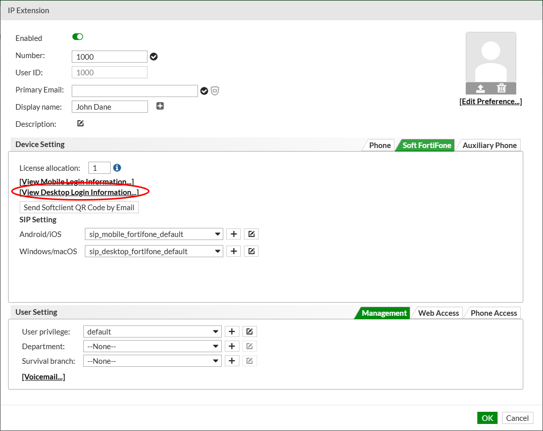Expand the Android/iOS SIP setting dropdown
This screenshot has height=431, width=543.
tap(154, 234)
